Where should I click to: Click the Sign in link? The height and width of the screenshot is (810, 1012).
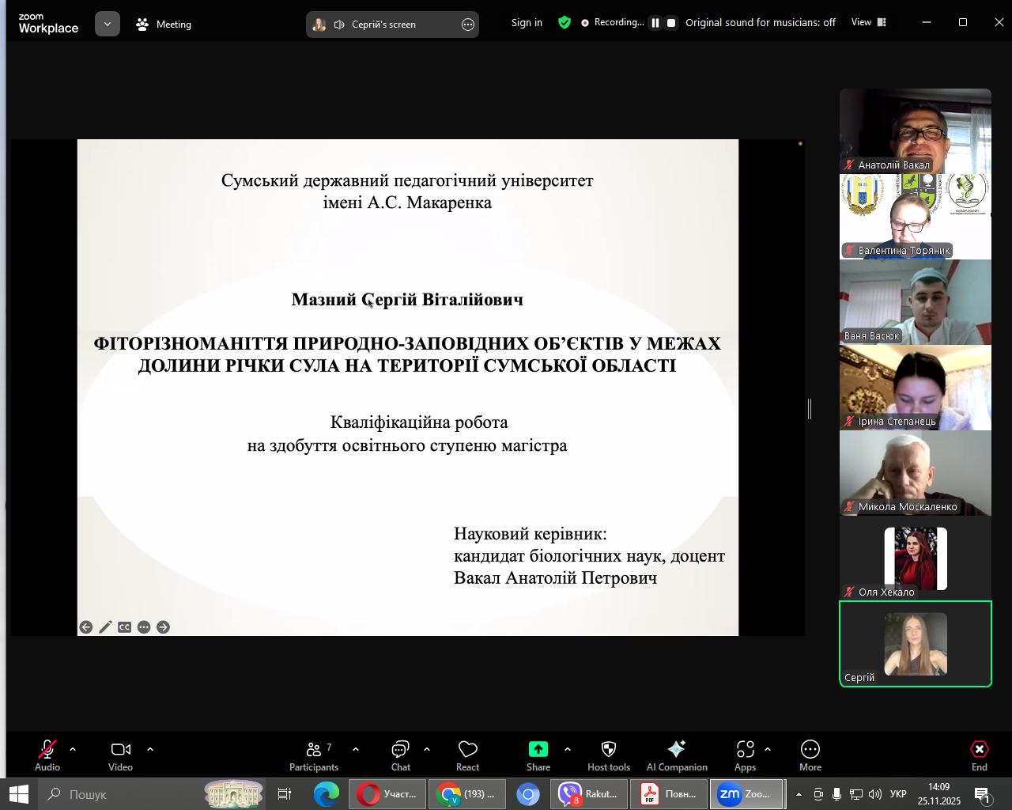point(527,23)
